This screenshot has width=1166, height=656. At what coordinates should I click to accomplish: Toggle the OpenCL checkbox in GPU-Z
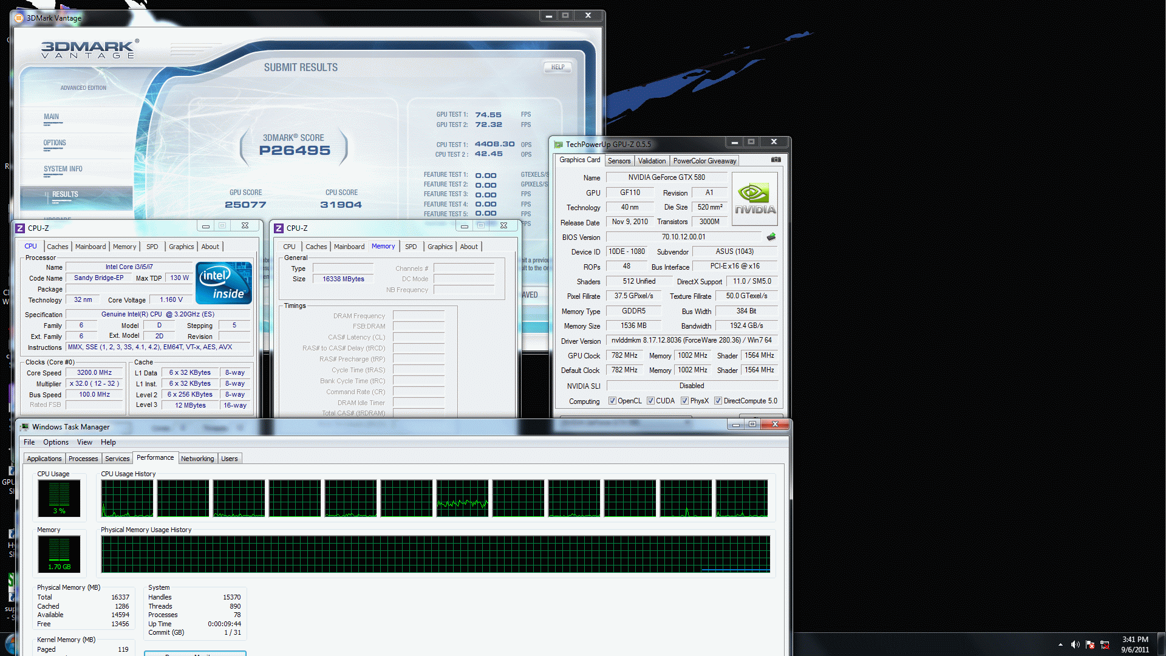pos(612,401)
